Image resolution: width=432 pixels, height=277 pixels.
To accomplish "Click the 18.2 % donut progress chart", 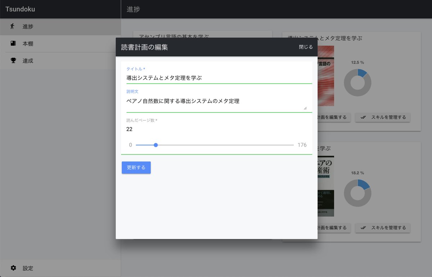I will (358, 193).
